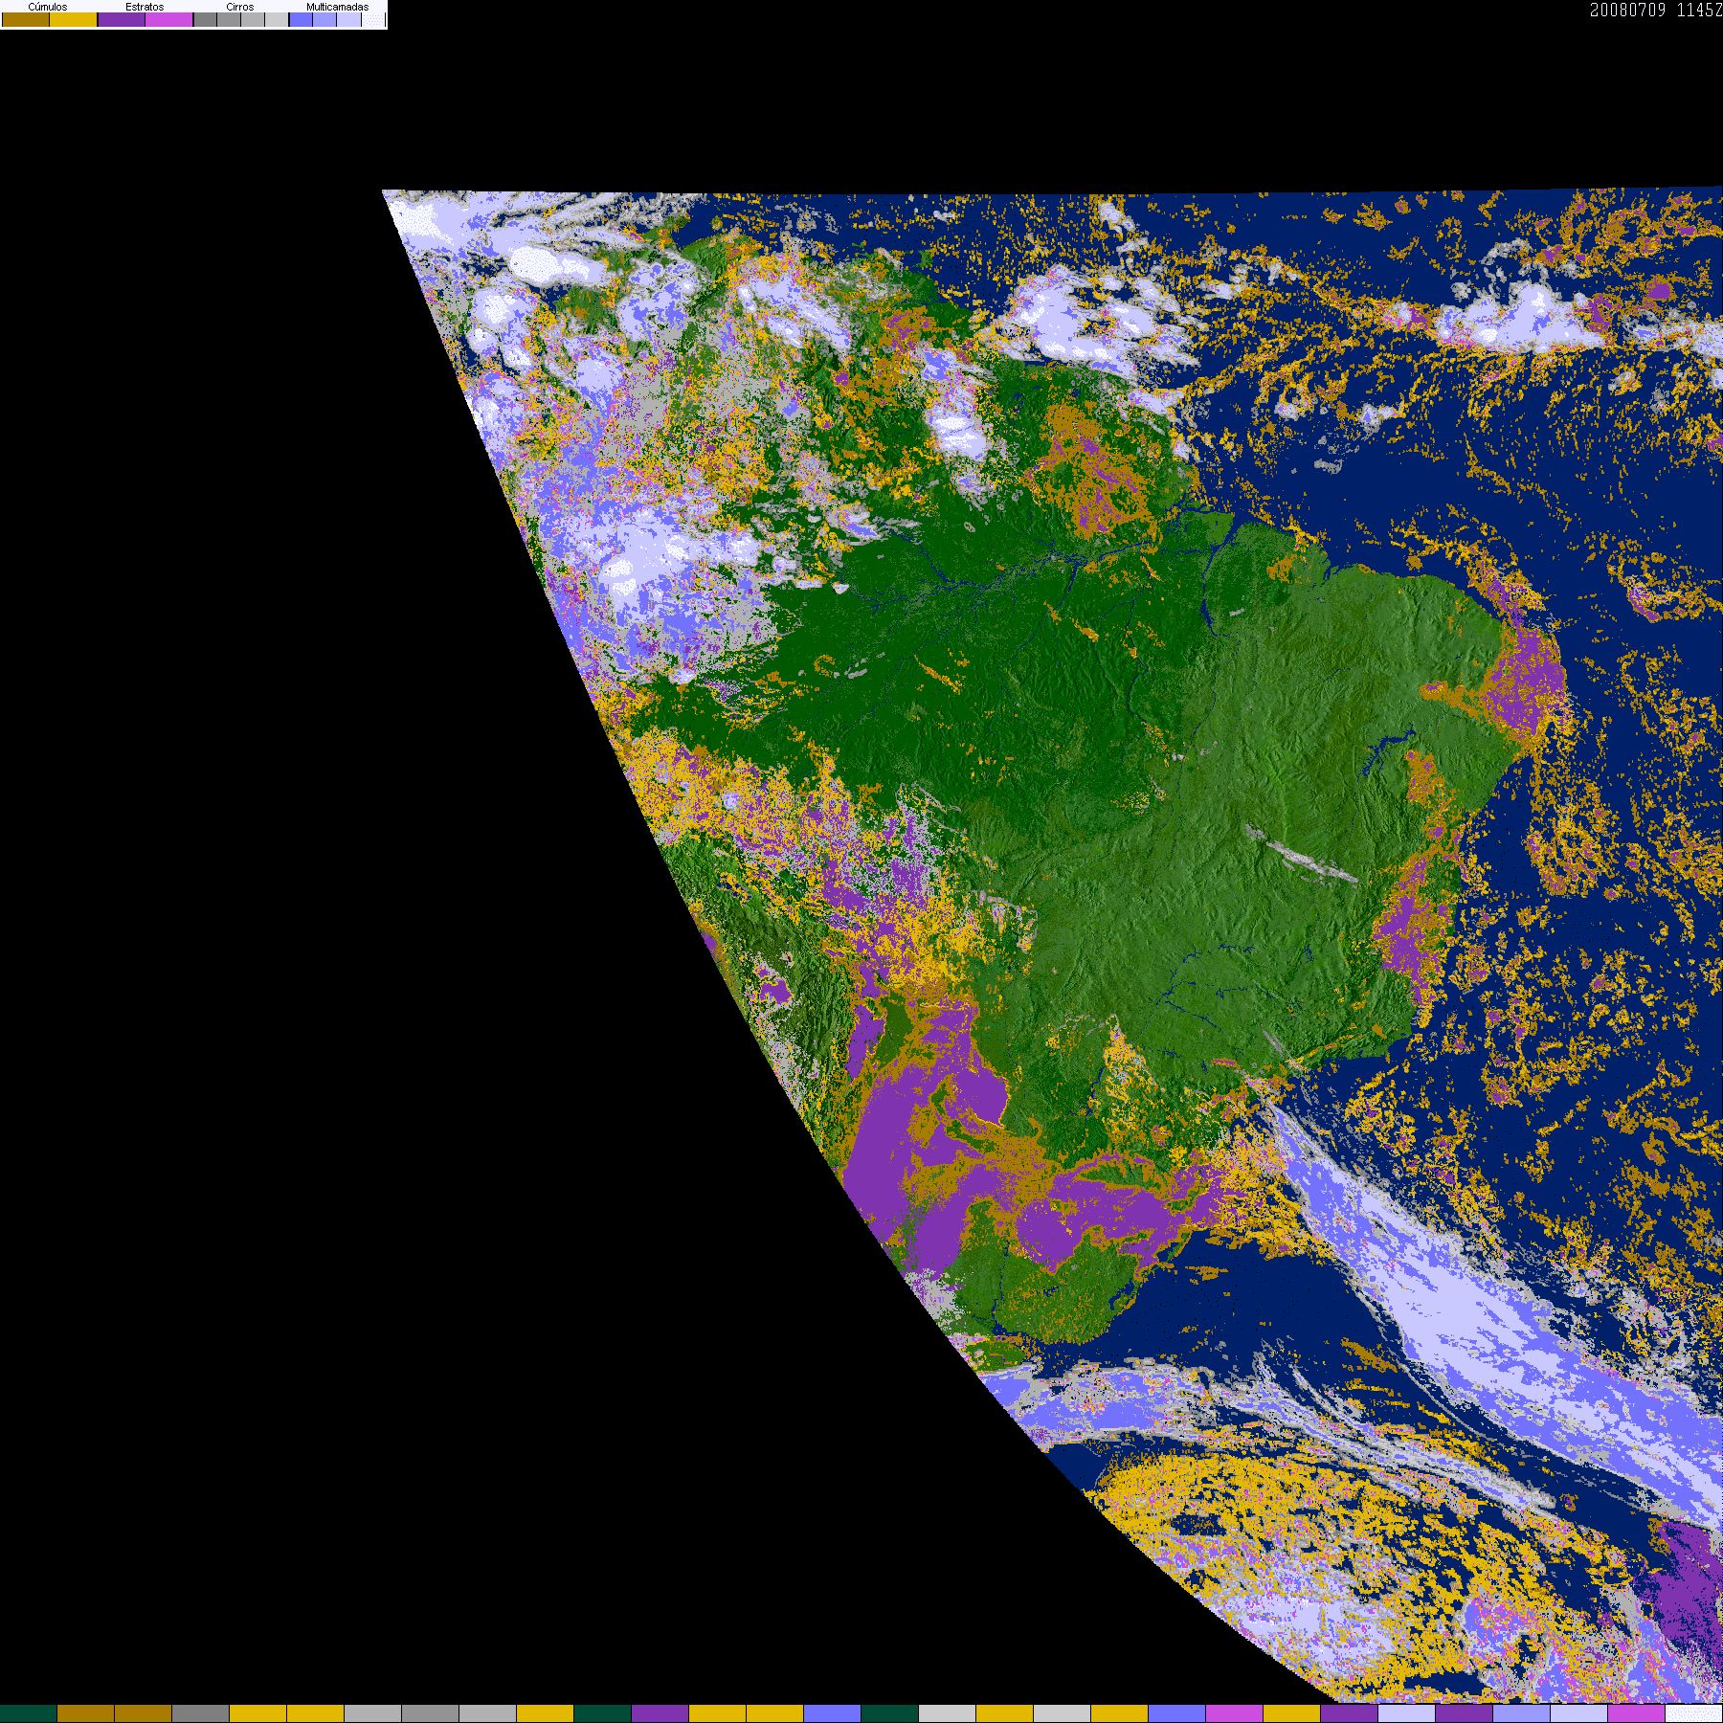This screenshot has width=1723, height=1723.
Task: Select the magenta Estratos legend swatch
Action: click(169, 19)
